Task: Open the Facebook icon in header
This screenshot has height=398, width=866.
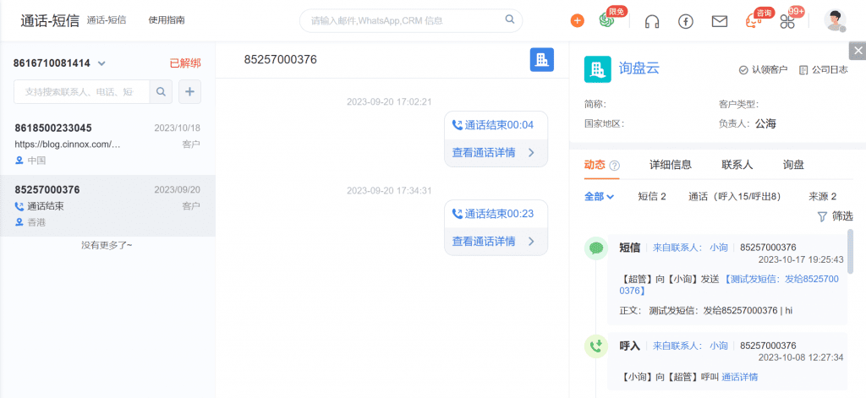Action: coord(686,21)
